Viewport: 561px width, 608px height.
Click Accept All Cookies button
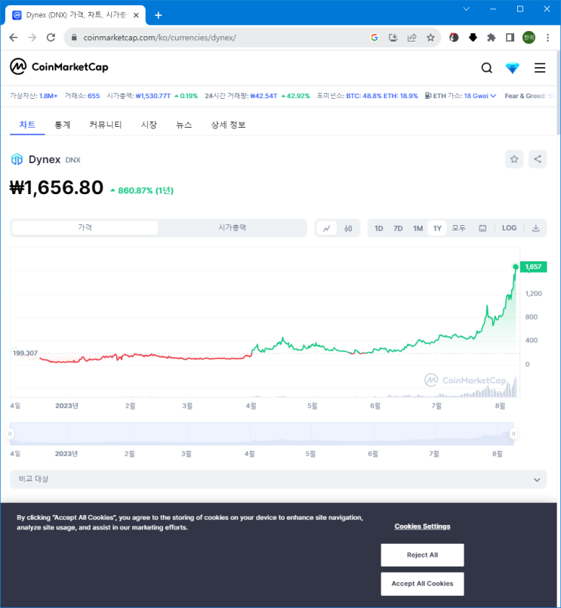tap(422, 584)
